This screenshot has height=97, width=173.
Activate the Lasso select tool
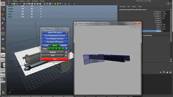3,9
